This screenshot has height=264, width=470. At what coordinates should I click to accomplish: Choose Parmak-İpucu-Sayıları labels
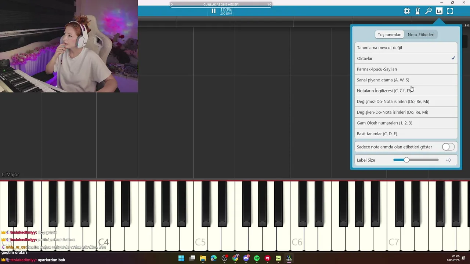[406, 69]
